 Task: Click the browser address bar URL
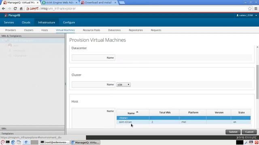(53, 8)
